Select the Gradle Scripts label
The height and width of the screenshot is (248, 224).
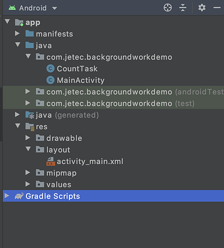pos(52,196)
